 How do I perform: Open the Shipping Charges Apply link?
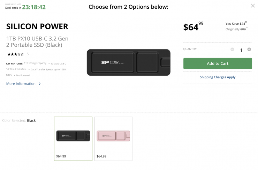tap(218, 77)
